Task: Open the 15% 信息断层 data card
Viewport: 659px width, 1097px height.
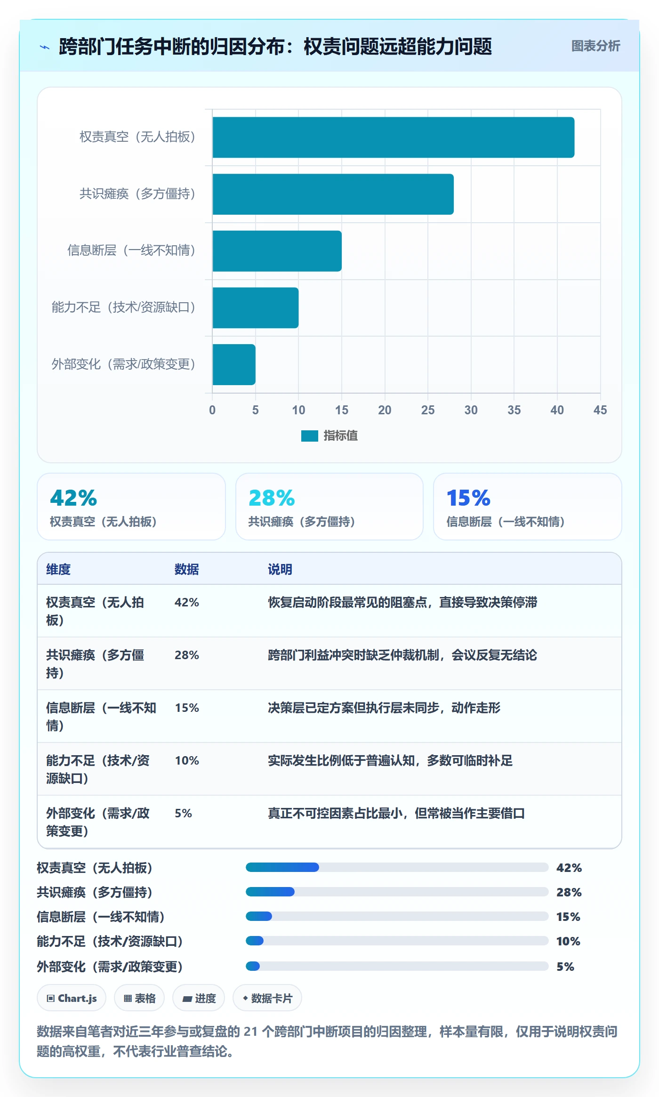Action: click(528, 507)
